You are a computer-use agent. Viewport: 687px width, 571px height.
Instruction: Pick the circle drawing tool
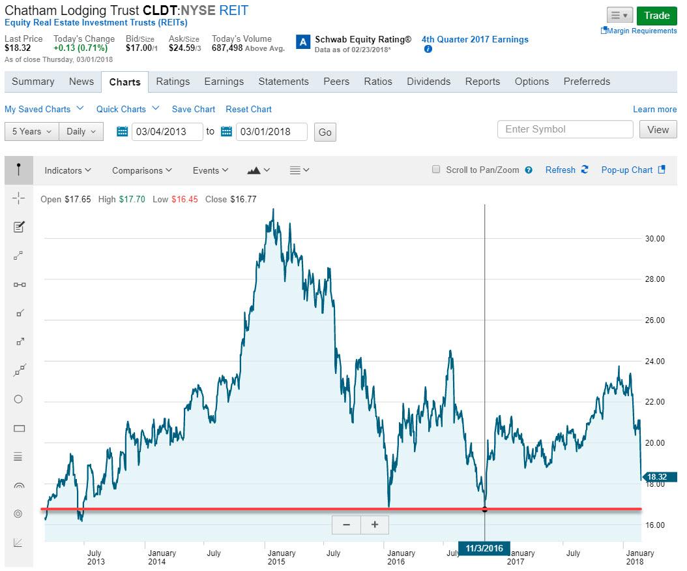click(18, 399)
